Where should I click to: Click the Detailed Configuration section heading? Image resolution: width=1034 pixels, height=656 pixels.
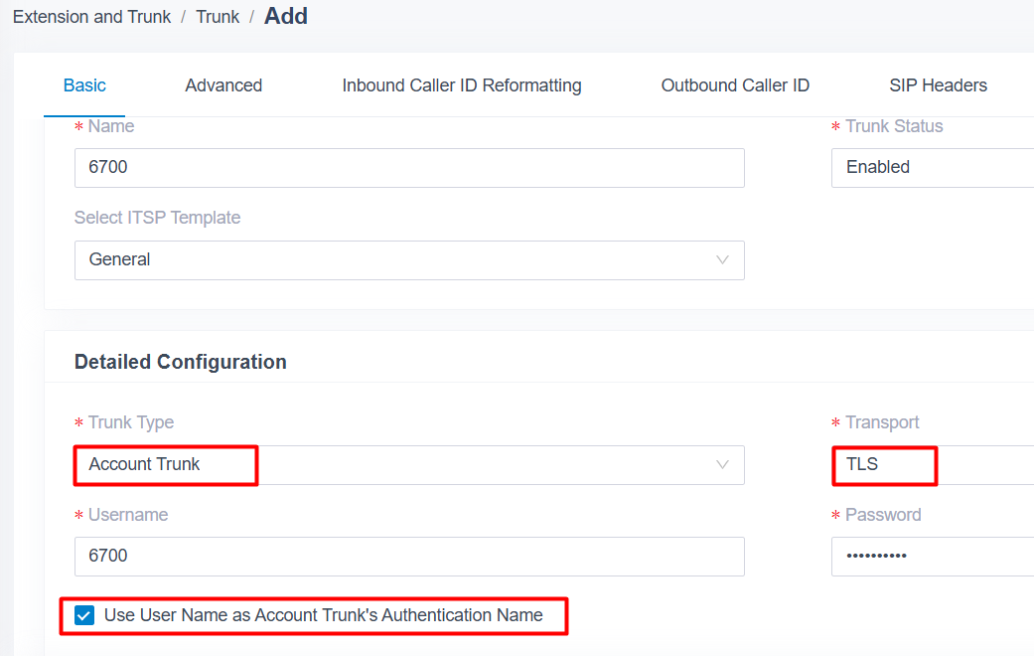click(181, 362)
